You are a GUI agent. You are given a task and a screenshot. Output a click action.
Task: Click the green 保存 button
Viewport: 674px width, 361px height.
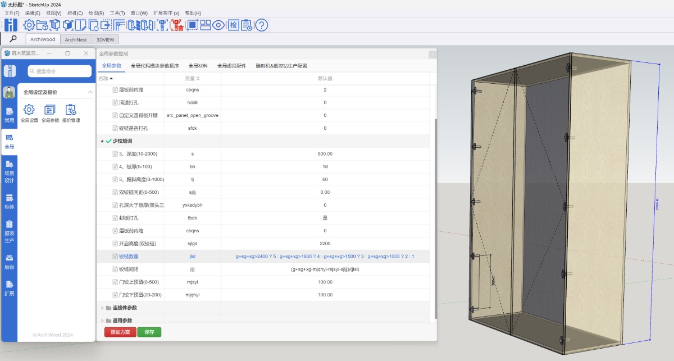[149, 332]
